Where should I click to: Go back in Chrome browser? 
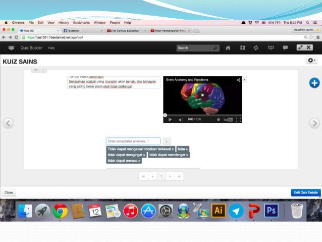click(x=4, y=37)
